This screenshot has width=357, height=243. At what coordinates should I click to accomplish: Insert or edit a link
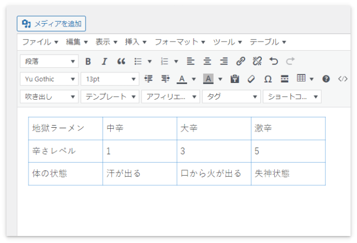tap(241, 61)
